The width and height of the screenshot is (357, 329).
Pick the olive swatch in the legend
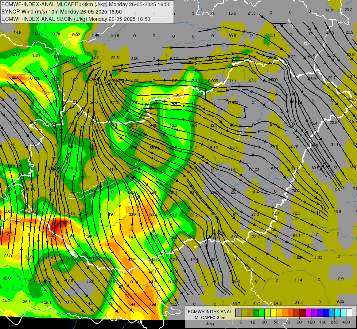[x=244, y=313]
